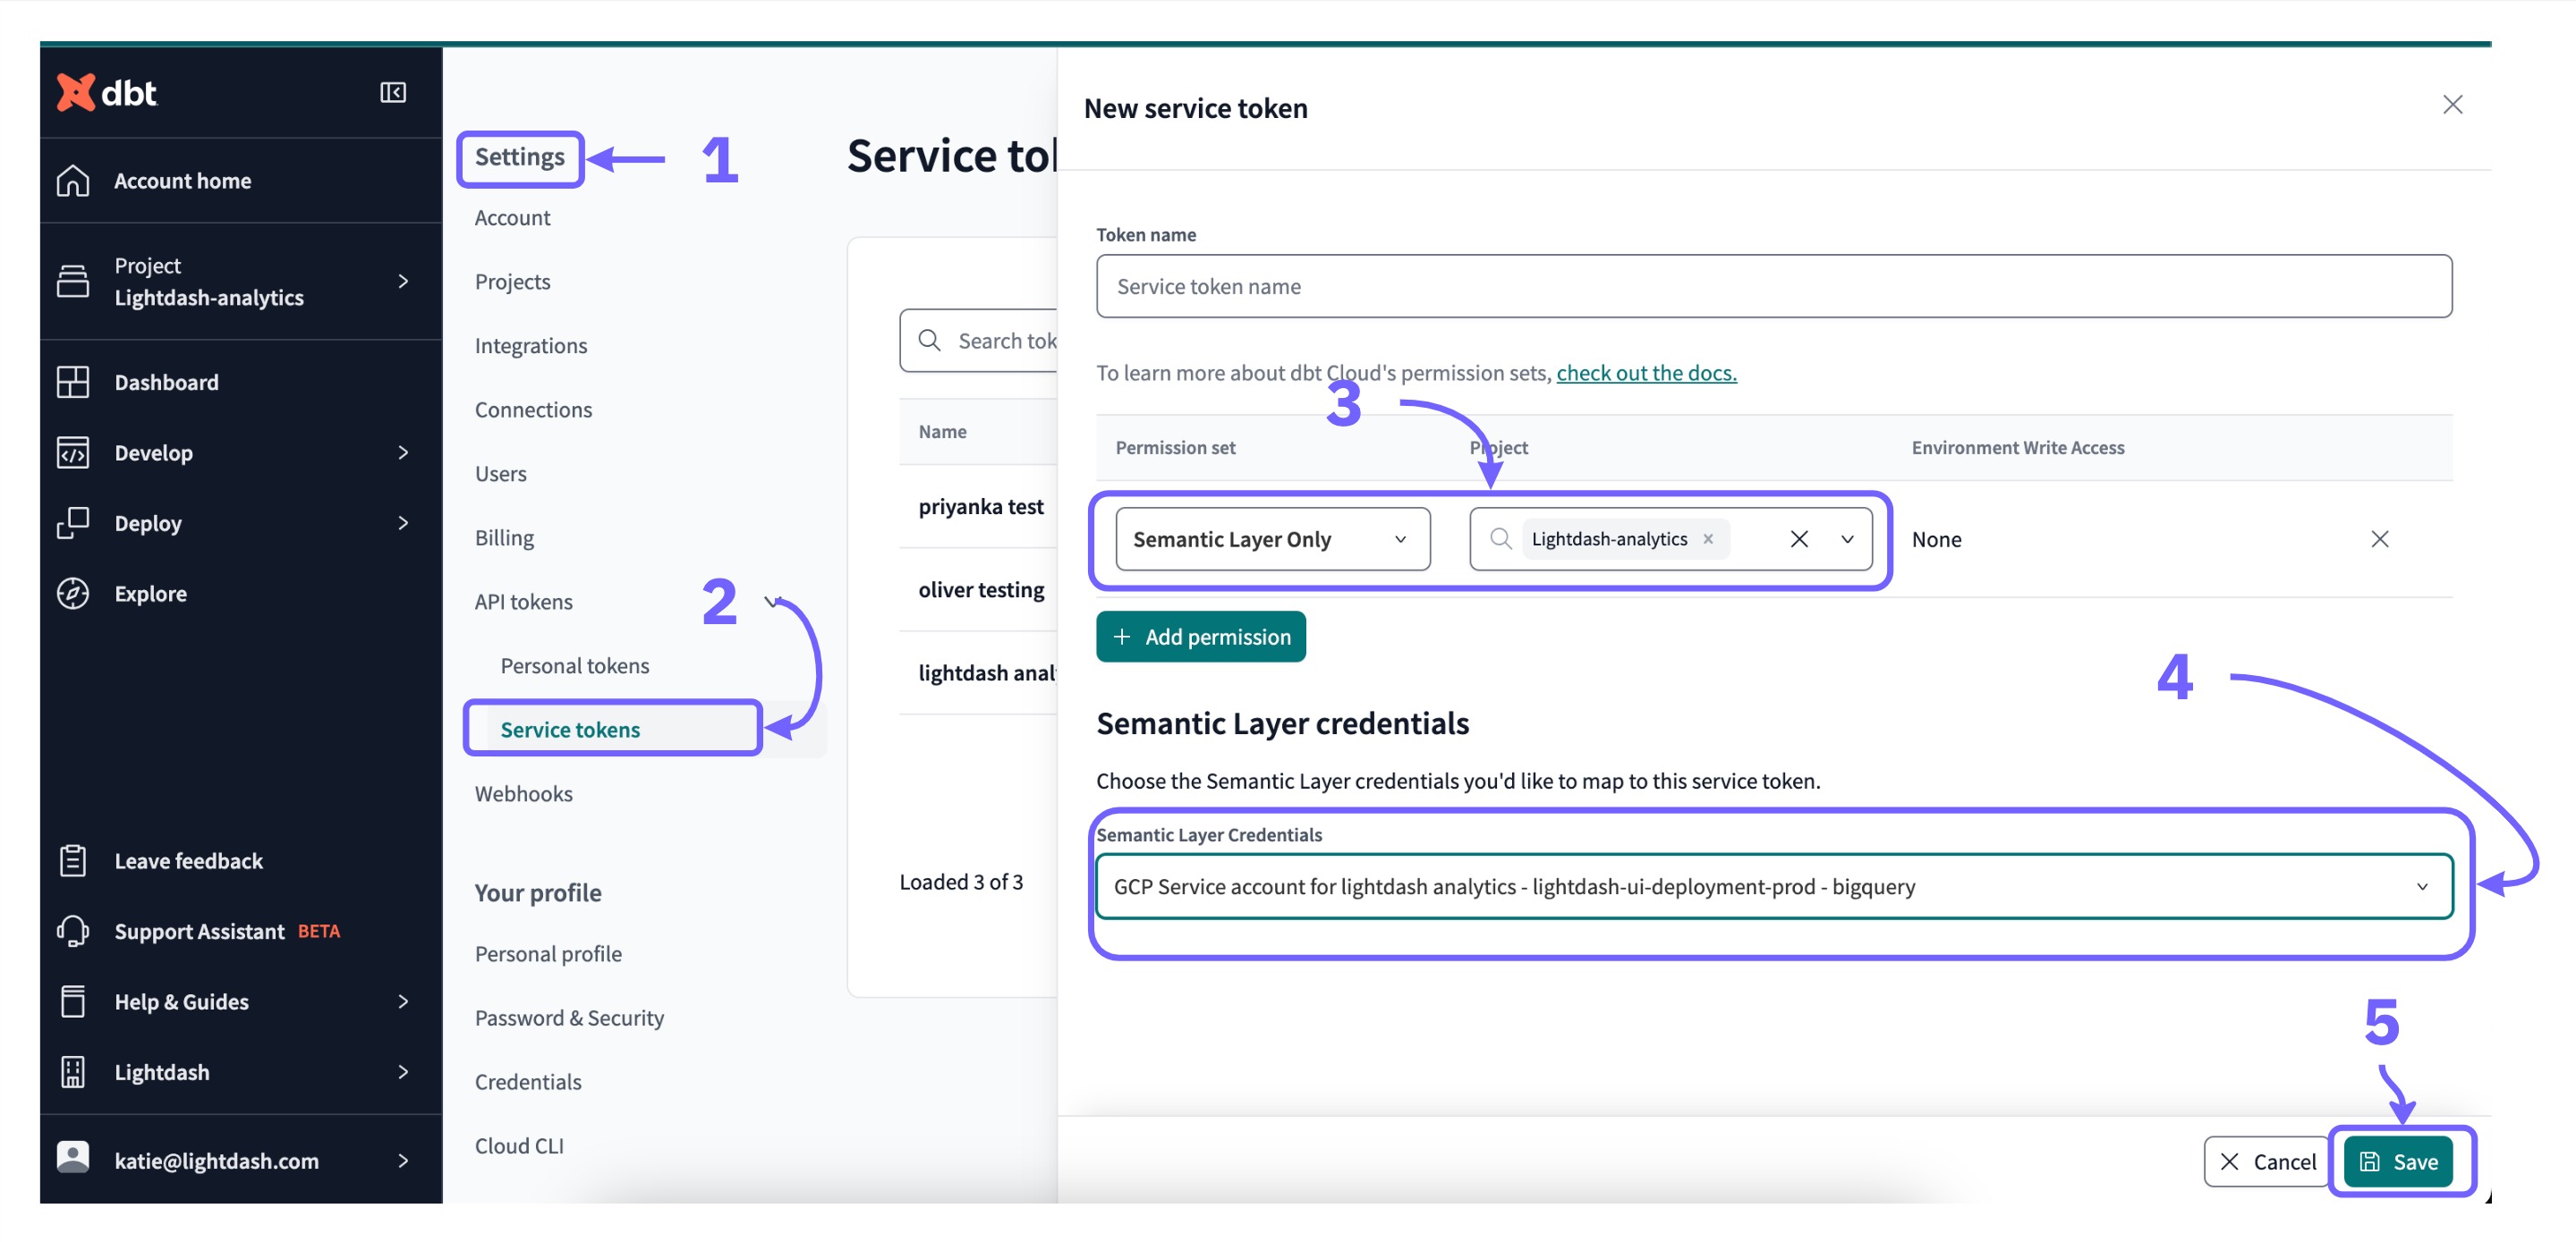Click Explore in the sidebar
Image resolution: width=2576 pixels, height=1242 pixels.
[150, 594]
